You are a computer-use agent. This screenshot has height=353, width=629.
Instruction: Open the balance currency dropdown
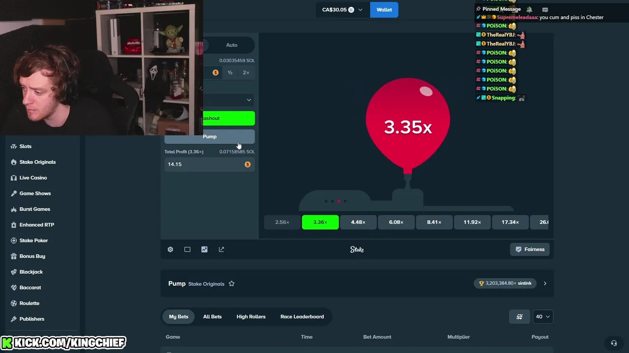(342, 10)
